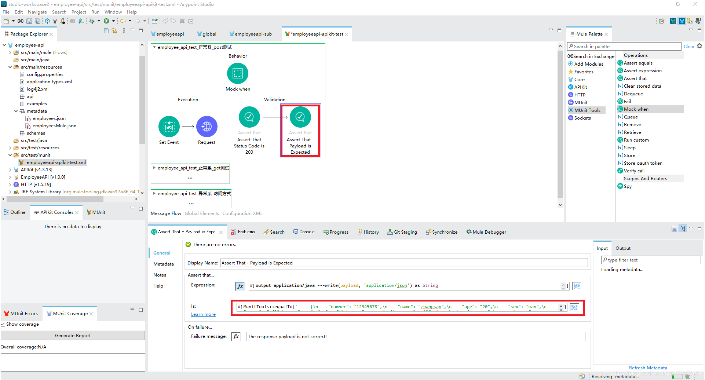Toggle the Pin Editor toolbar button
The height and width of the screenshot is (380, 705).
[155, 21]
